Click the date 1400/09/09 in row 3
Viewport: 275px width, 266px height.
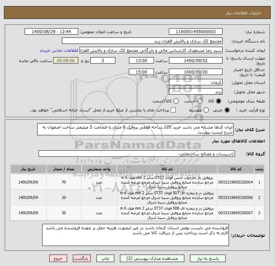[28, 213]
